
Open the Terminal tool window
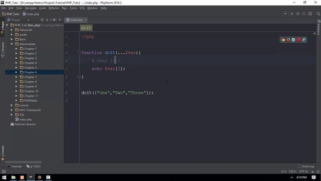click(x=15, y=166)
